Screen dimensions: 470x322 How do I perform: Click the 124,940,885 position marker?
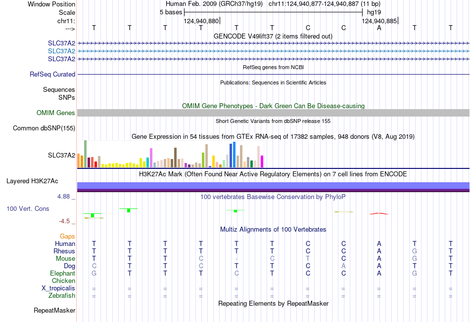pos(379,21)
